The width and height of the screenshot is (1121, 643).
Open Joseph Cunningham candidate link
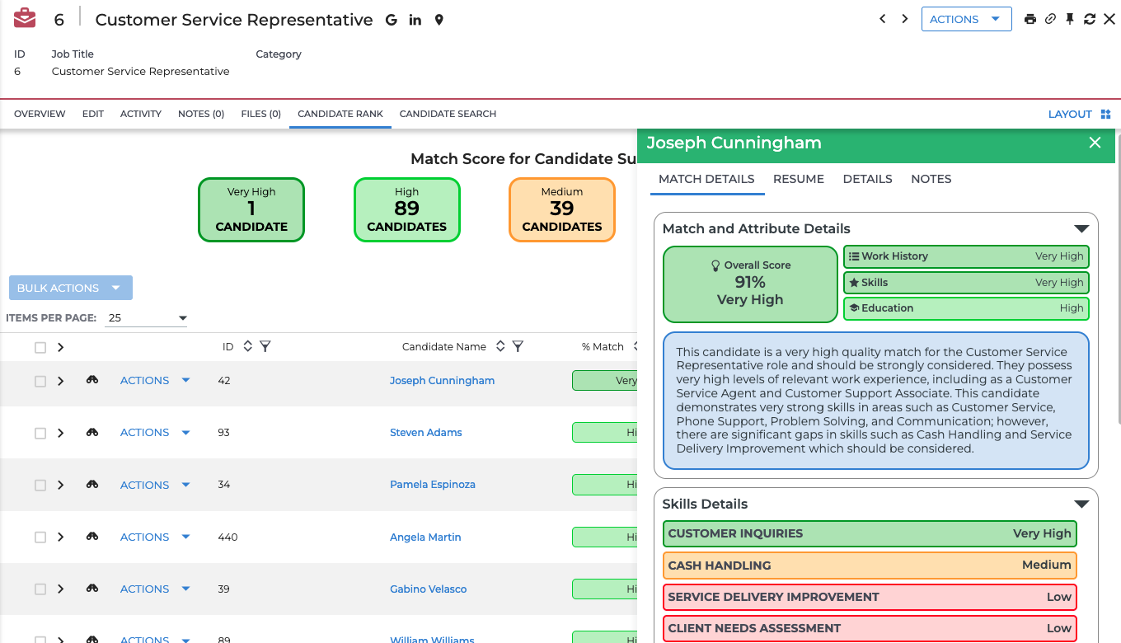[x=443, y=380]
